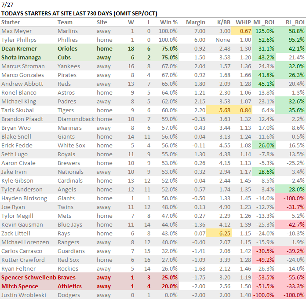
Task: Click the 'RL_ROI' column header
Action: (x=295, y=22)
